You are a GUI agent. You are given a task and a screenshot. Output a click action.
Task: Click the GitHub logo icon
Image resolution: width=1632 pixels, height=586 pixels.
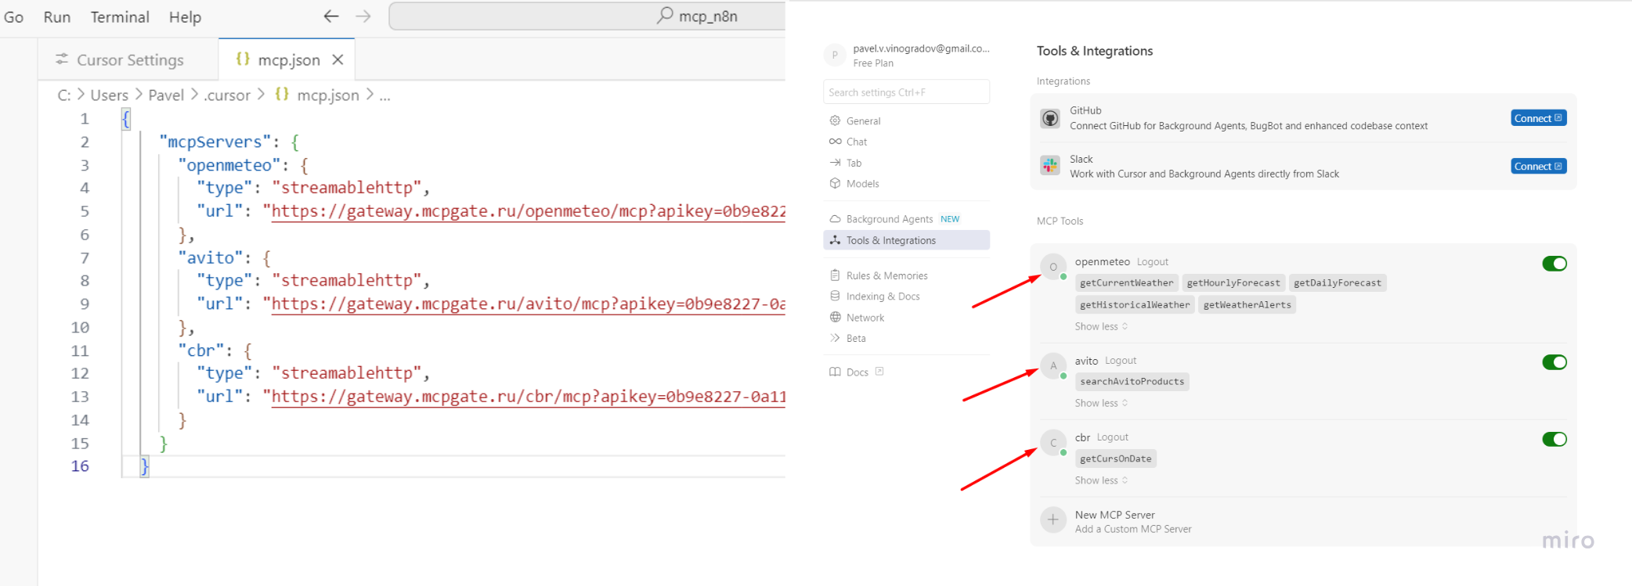click(1050, 118)
